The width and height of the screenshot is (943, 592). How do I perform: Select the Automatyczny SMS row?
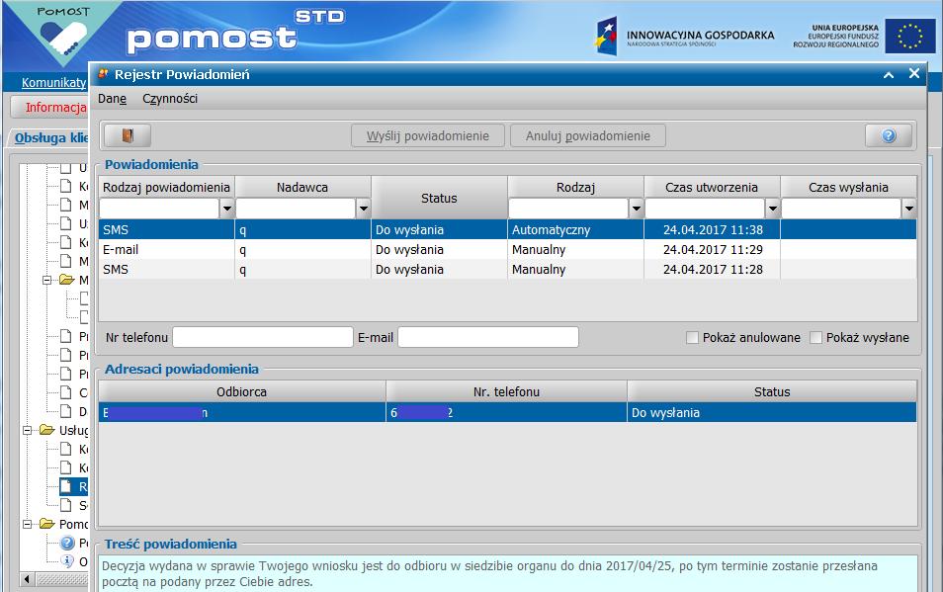[x=508, y=229]
